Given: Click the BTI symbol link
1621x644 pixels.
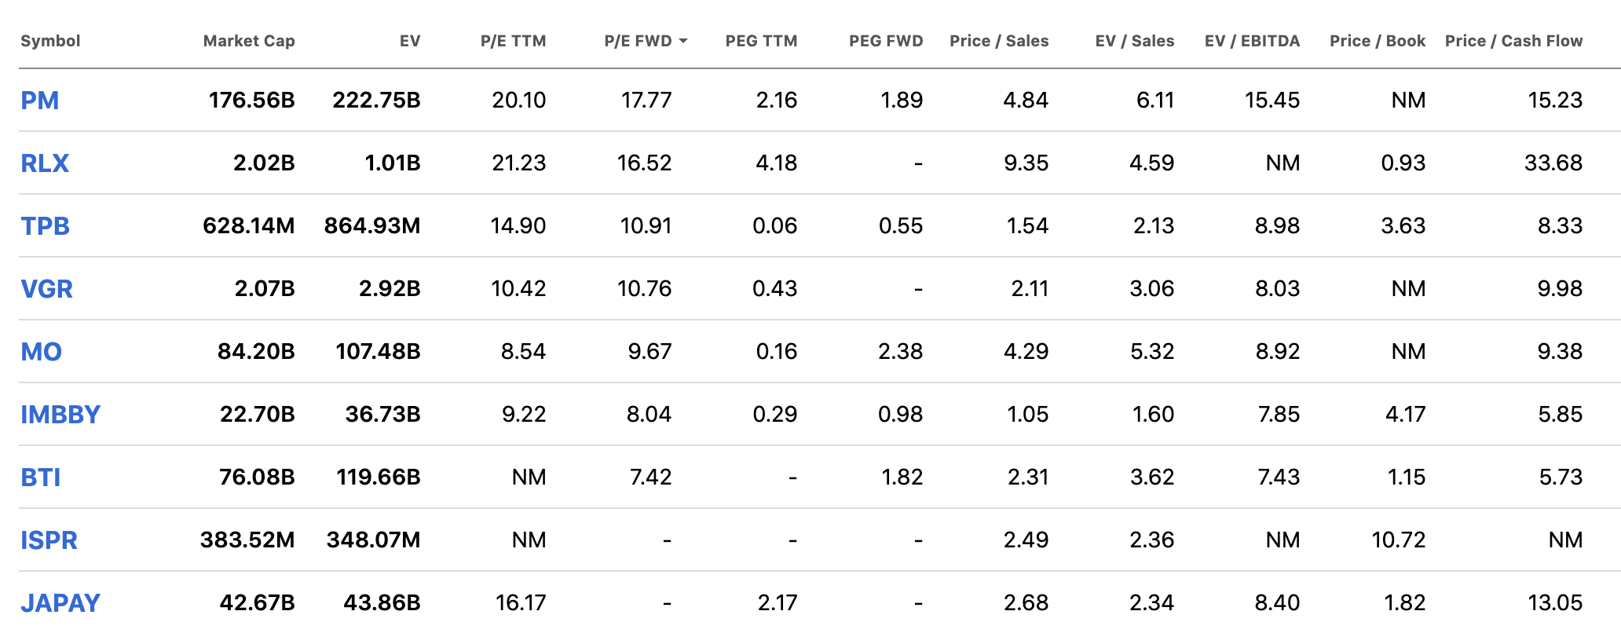Looking at the screenshot, I should coord(40,478).
